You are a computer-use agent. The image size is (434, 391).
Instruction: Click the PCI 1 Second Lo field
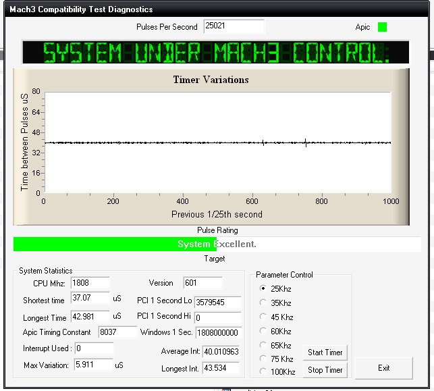(218, 302)
